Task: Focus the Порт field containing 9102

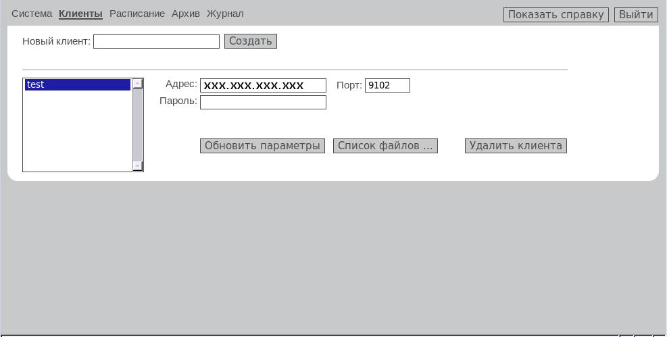Action: click(387, 86)
